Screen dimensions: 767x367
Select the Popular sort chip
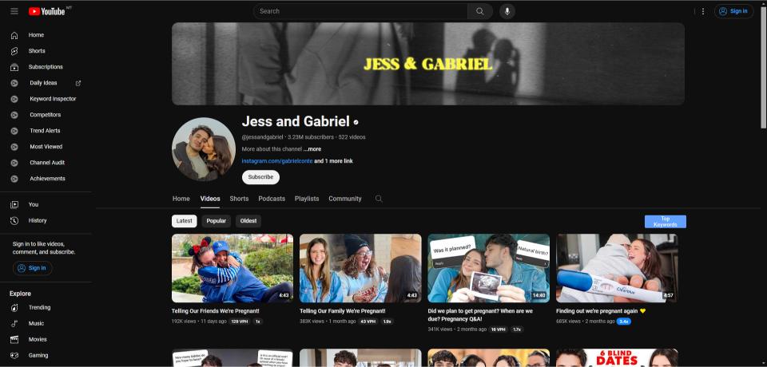point(217,221)
